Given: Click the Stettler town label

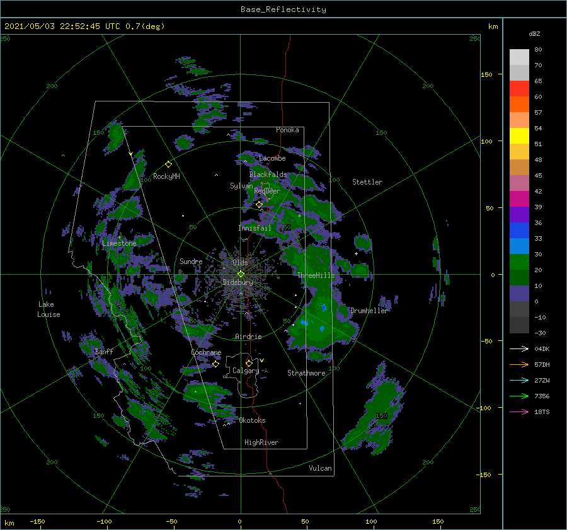Looking at the screenshot, I should 367,182.
